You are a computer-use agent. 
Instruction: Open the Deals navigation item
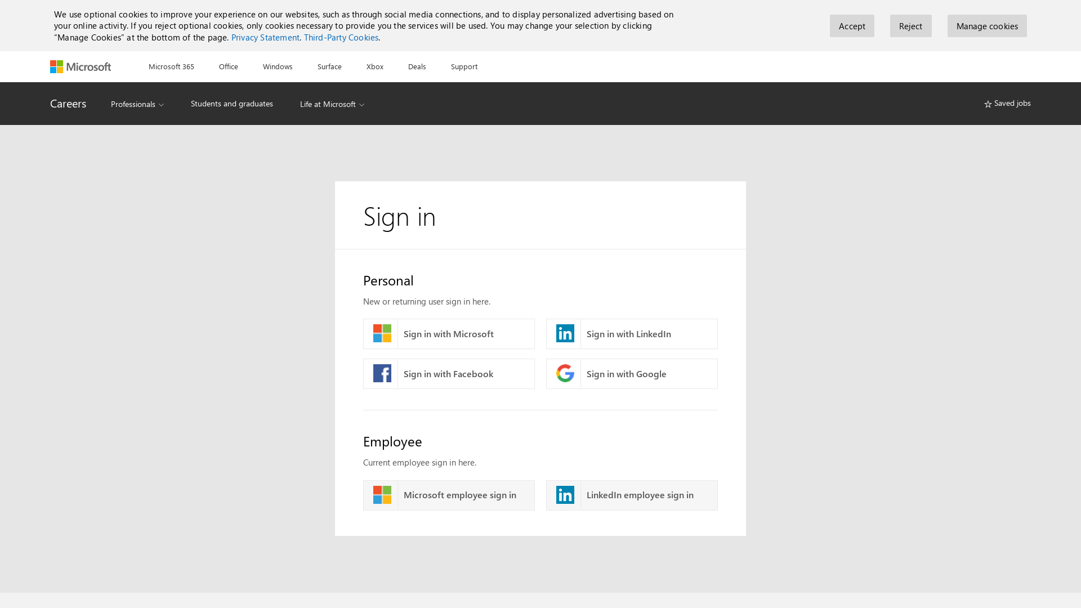click(417, 66)
